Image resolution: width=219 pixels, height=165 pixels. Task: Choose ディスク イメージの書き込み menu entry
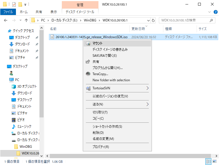pyautogui.click(x=117, y=50)
